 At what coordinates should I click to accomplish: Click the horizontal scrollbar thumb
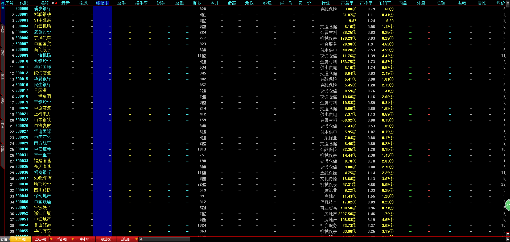point(167,239)
